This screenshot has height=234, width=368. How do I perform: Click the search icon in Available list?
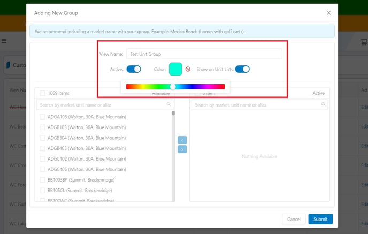coord(168,104)
